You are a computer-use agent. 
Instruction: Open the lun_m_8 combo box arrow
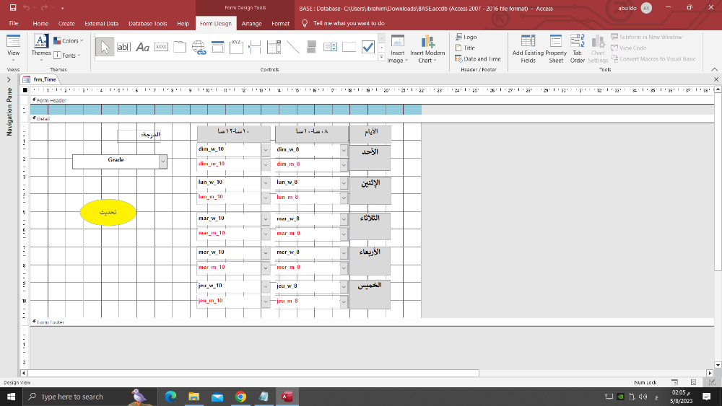344,198
